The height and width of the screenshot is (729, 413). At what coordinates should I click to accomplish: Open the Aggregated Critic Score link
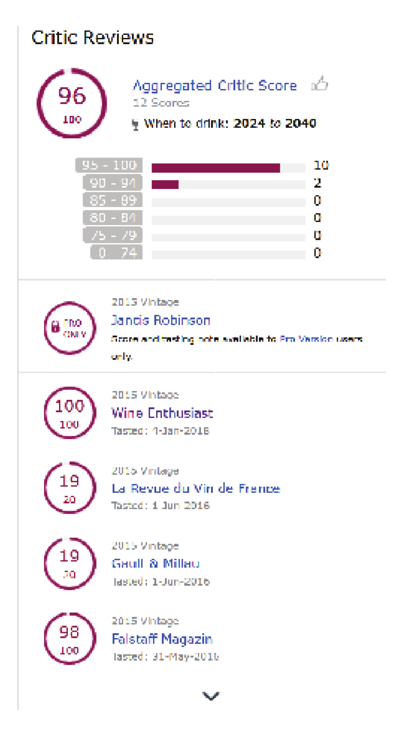point(214,85)
